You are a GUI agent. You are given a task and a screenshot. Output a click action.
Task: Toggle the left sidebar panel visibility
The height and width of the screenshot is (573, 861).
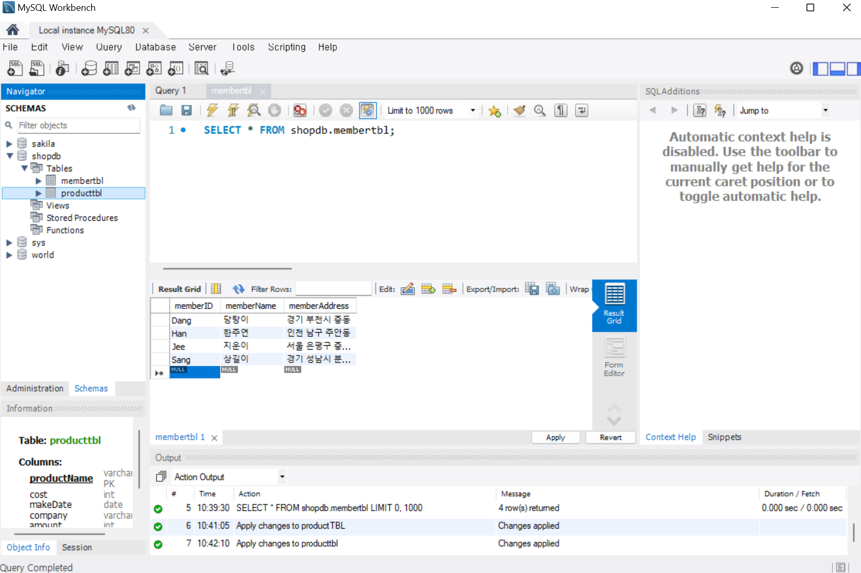pos(820,68)
